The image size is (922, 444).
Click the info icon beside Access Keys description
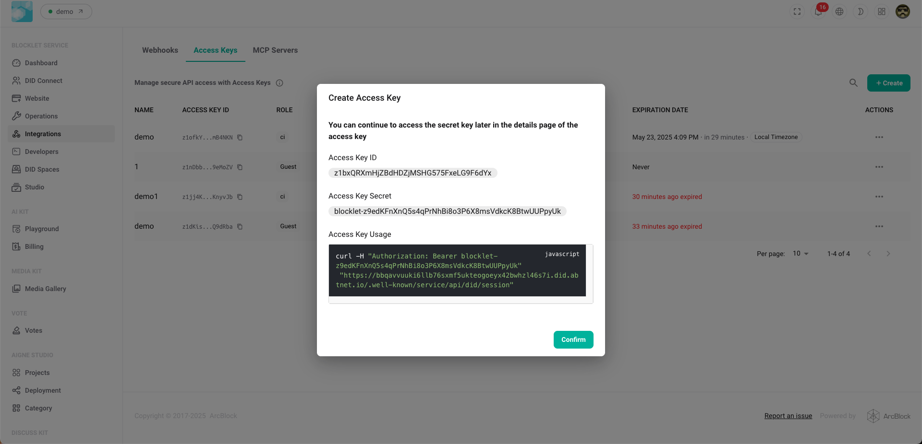[279, 83]
